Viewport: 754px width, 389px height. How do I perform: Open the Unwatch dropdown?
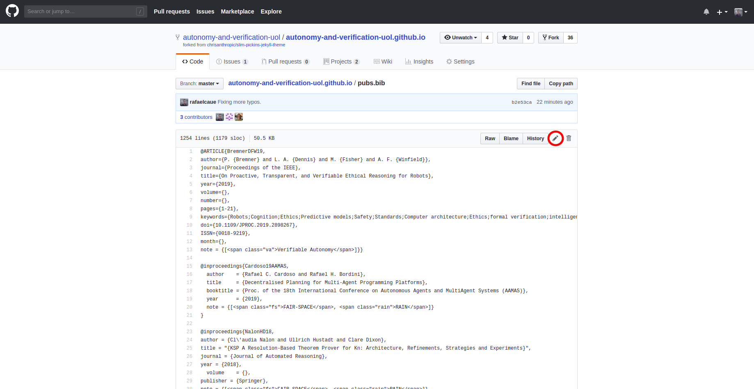click(461, 38)
